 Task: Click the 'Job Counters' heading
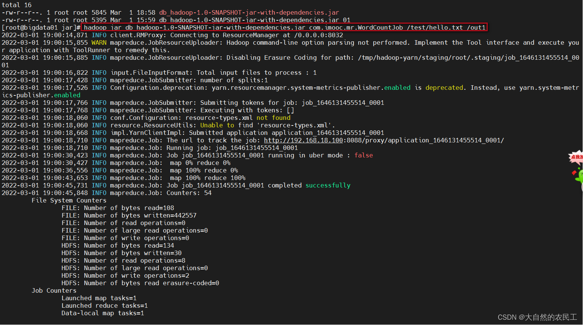pos(54,290)
